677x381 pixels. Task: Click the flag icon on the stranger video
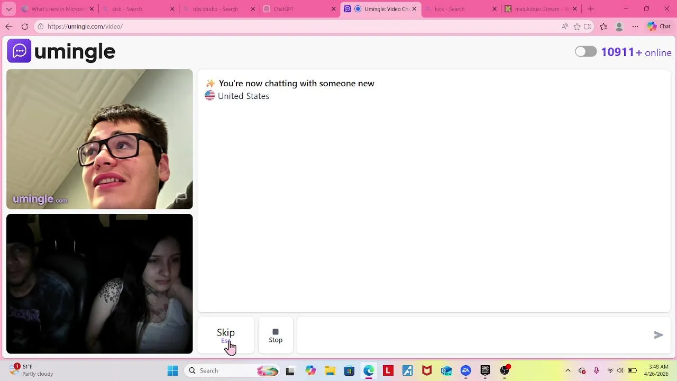(x=181, y=197)
